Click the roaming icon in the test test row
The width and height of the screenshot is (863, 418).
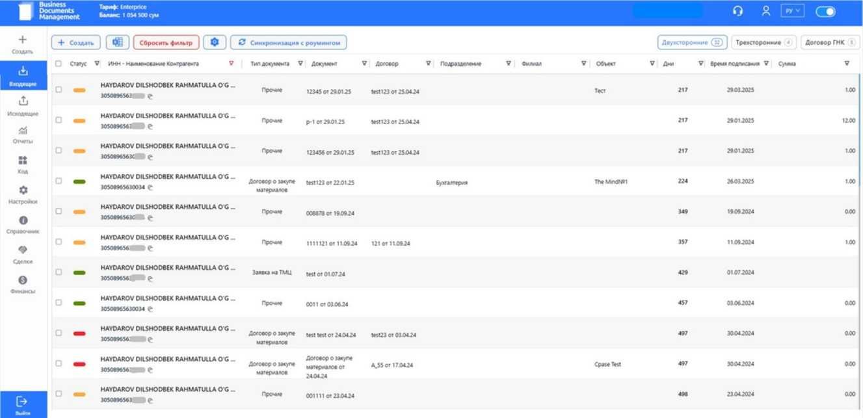[150, 339]
